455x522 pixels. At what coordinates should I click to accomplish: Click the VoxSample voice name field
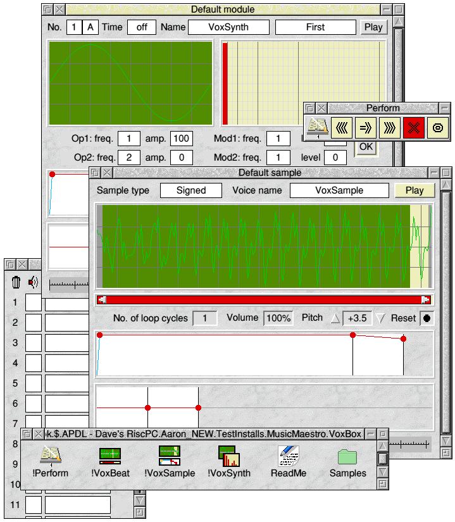point(339,190)
